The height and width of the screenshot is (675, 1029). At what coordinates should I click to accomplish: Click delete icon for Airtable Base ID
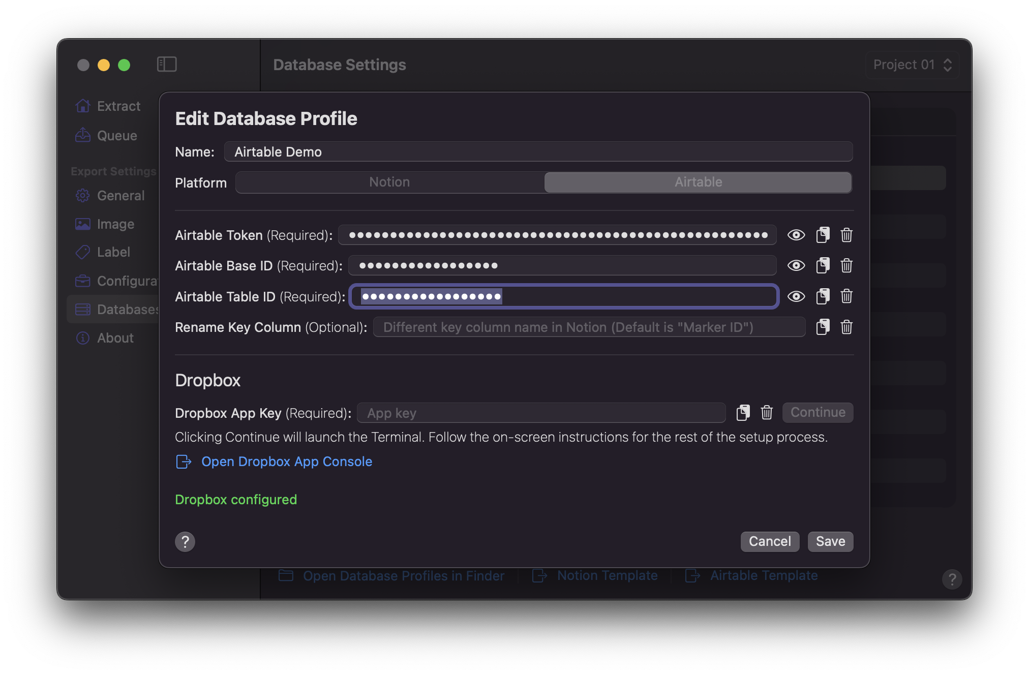(846, 265)
